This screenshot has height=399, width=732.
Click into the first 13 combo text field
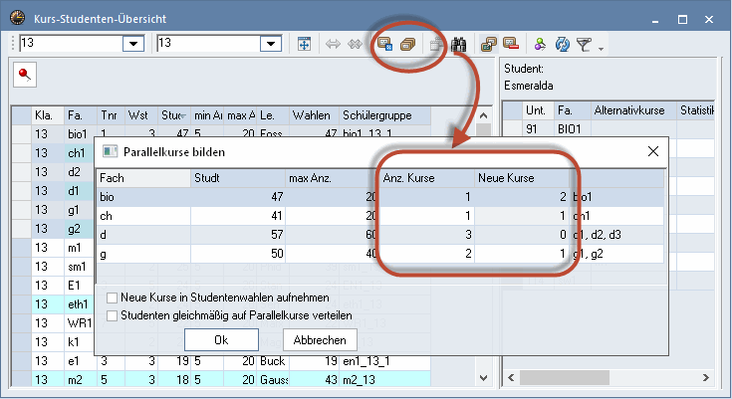pos(71,44)
